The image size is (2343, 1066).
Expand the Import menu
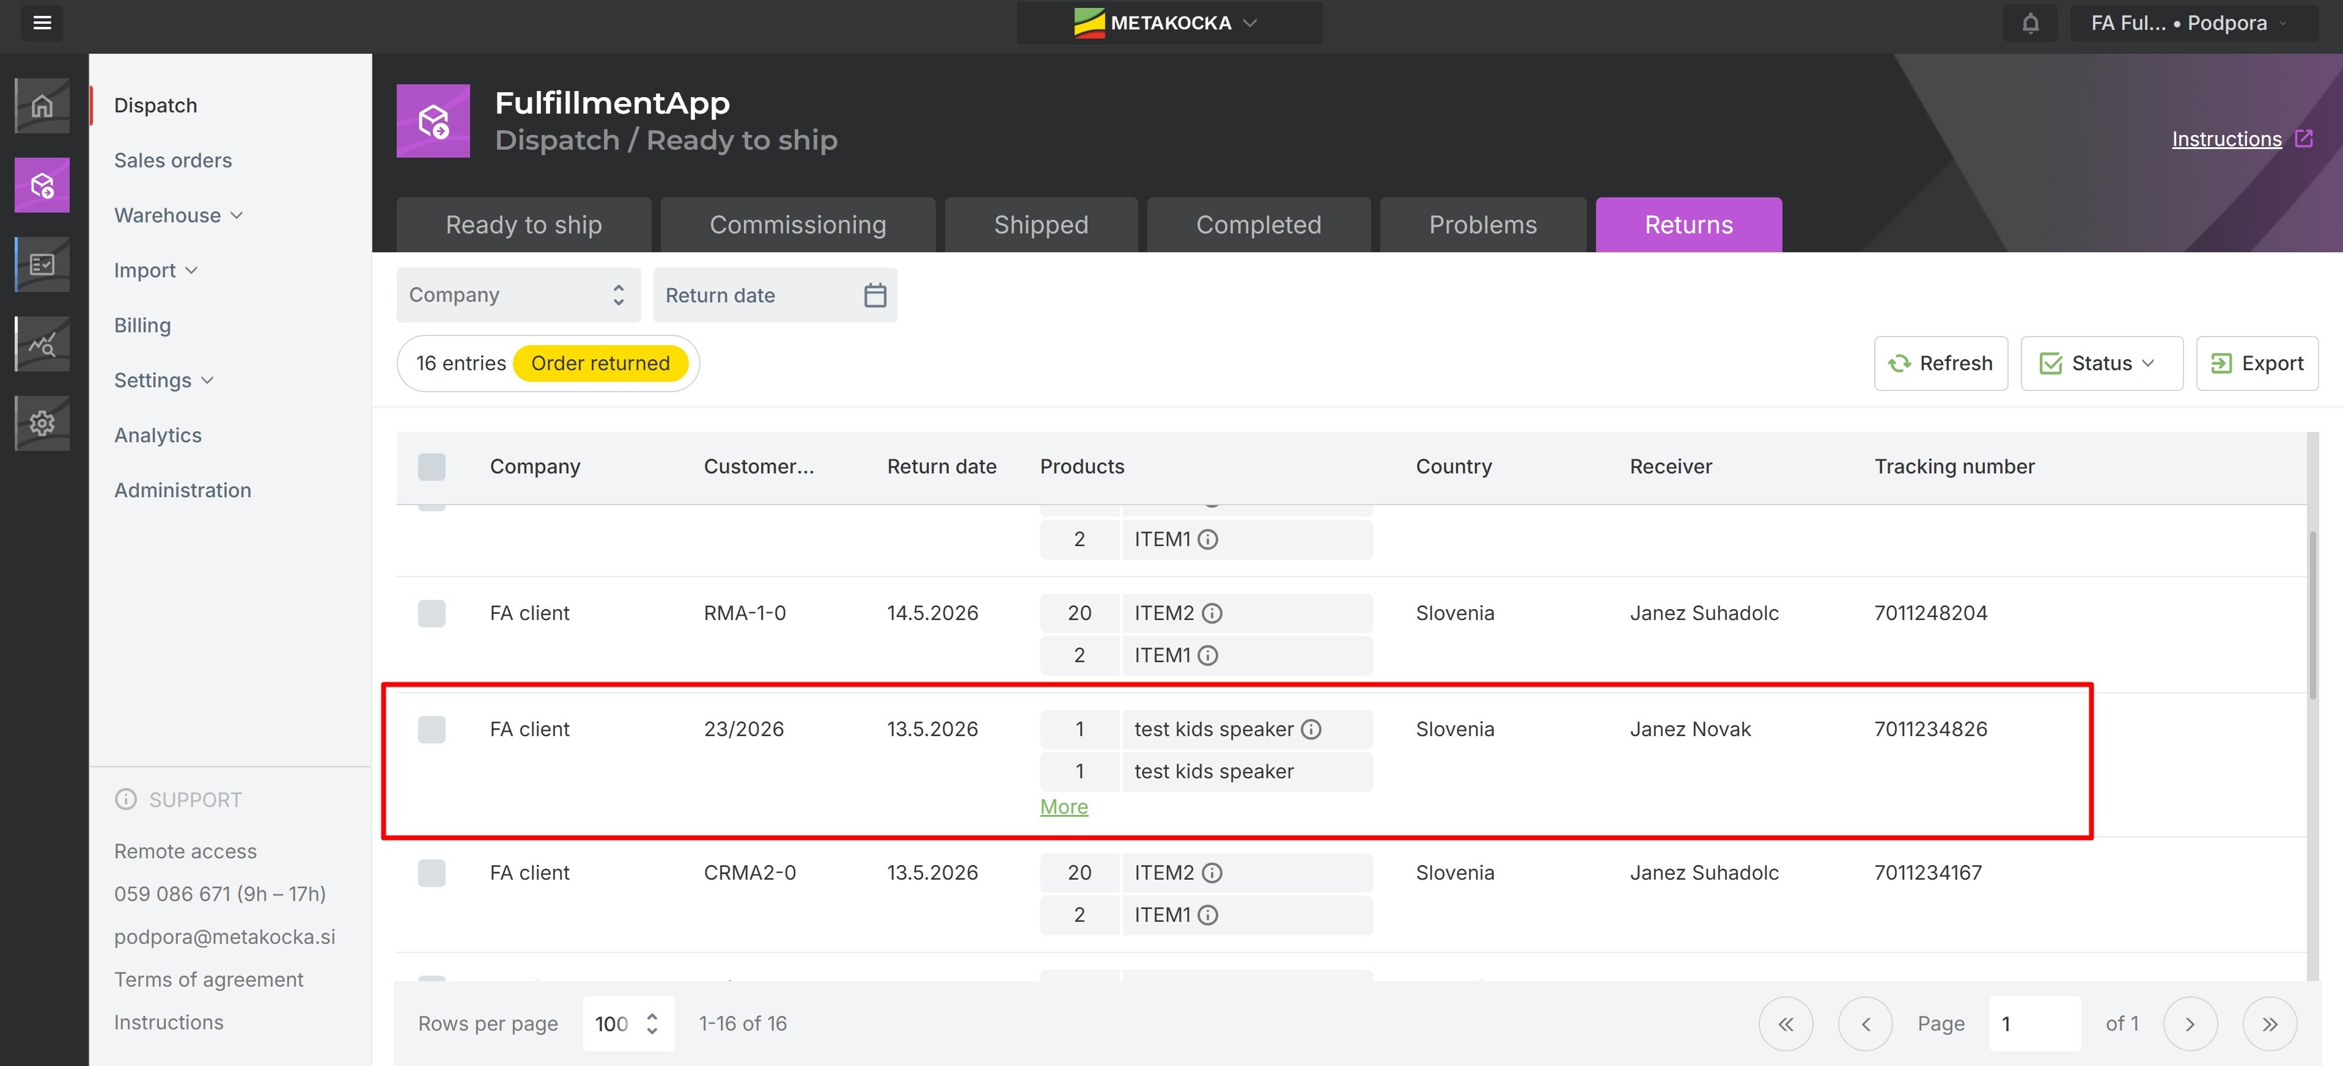point(155,270)
